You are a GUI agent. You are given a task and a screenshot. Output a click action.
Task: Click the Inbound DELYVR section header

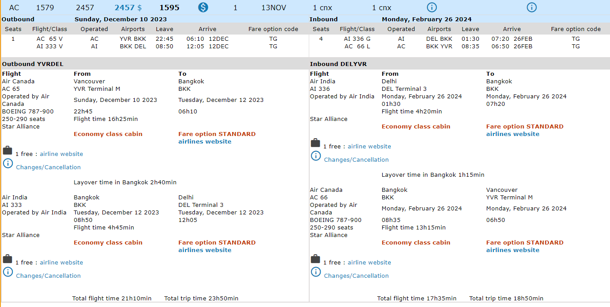[339, 64]
